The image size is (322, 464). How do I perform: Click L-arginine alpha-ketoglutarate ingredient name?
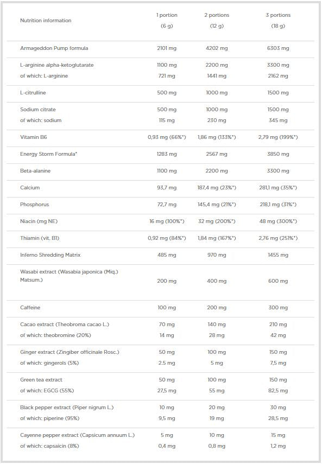tap(57, 65)
